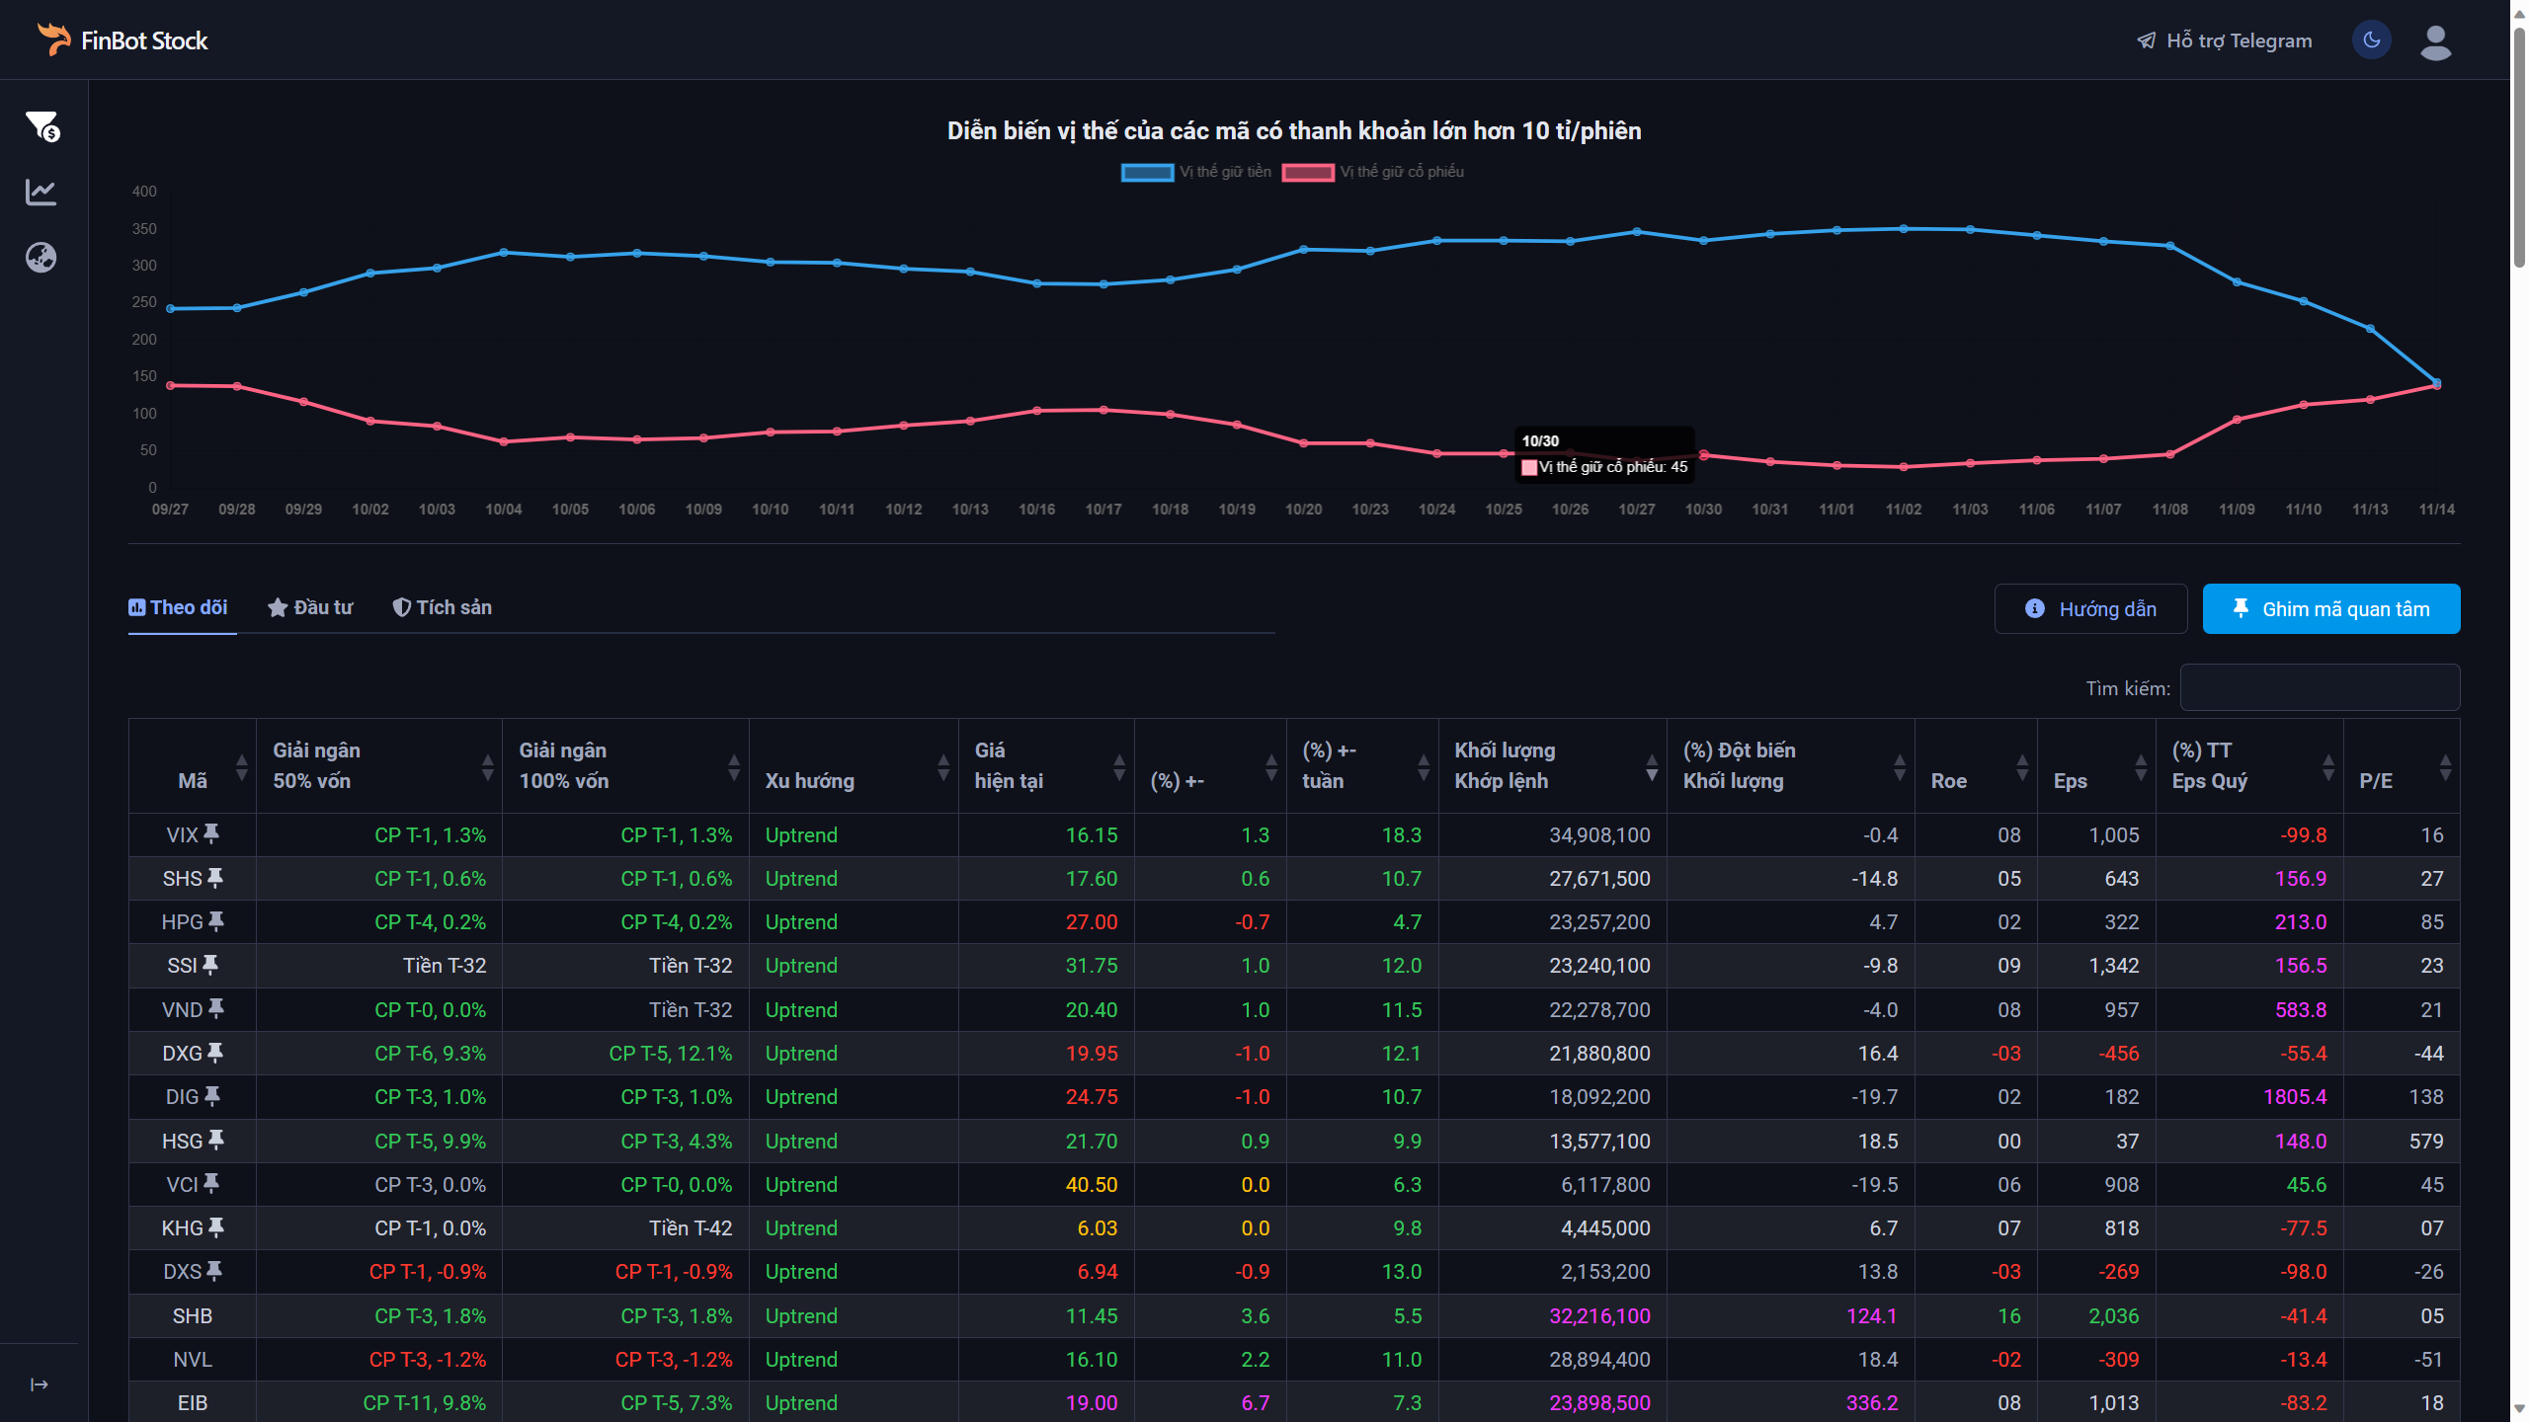The width and height of the screenshot is (2529, 1422).
Task: Open the stock filter sidebar icon
Action: click(x=42, y=125)
